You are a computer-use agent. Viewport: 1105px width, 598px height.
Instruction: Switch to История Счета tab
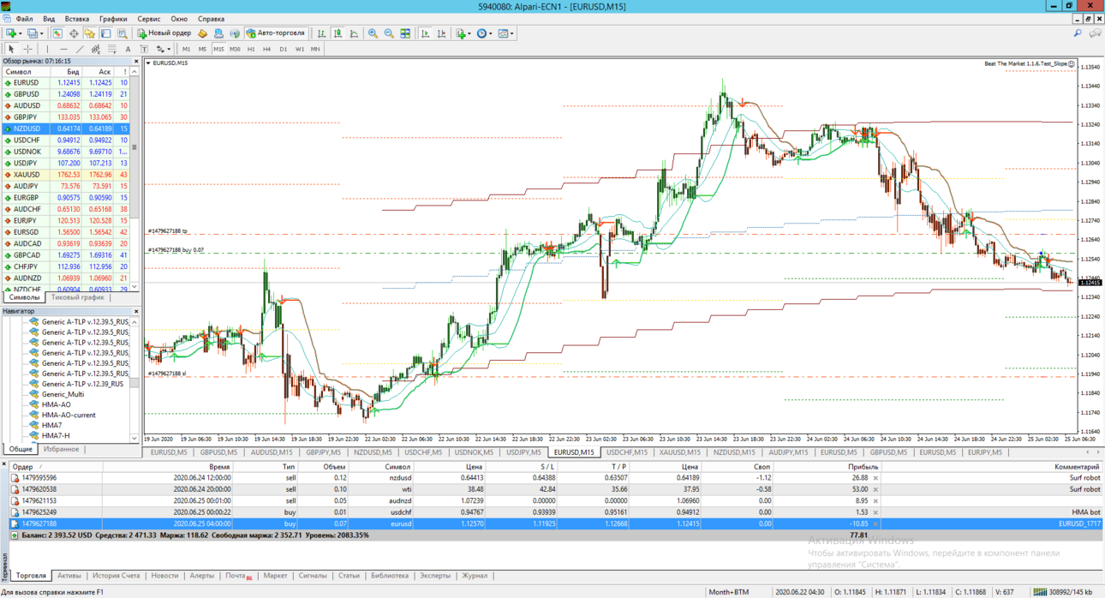pos(116,576)
